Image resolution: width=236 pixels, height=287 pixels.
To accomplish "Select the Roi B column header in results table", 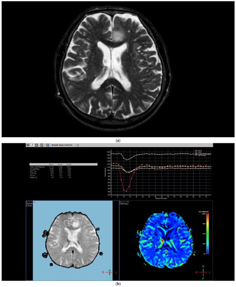I will 69,164.
